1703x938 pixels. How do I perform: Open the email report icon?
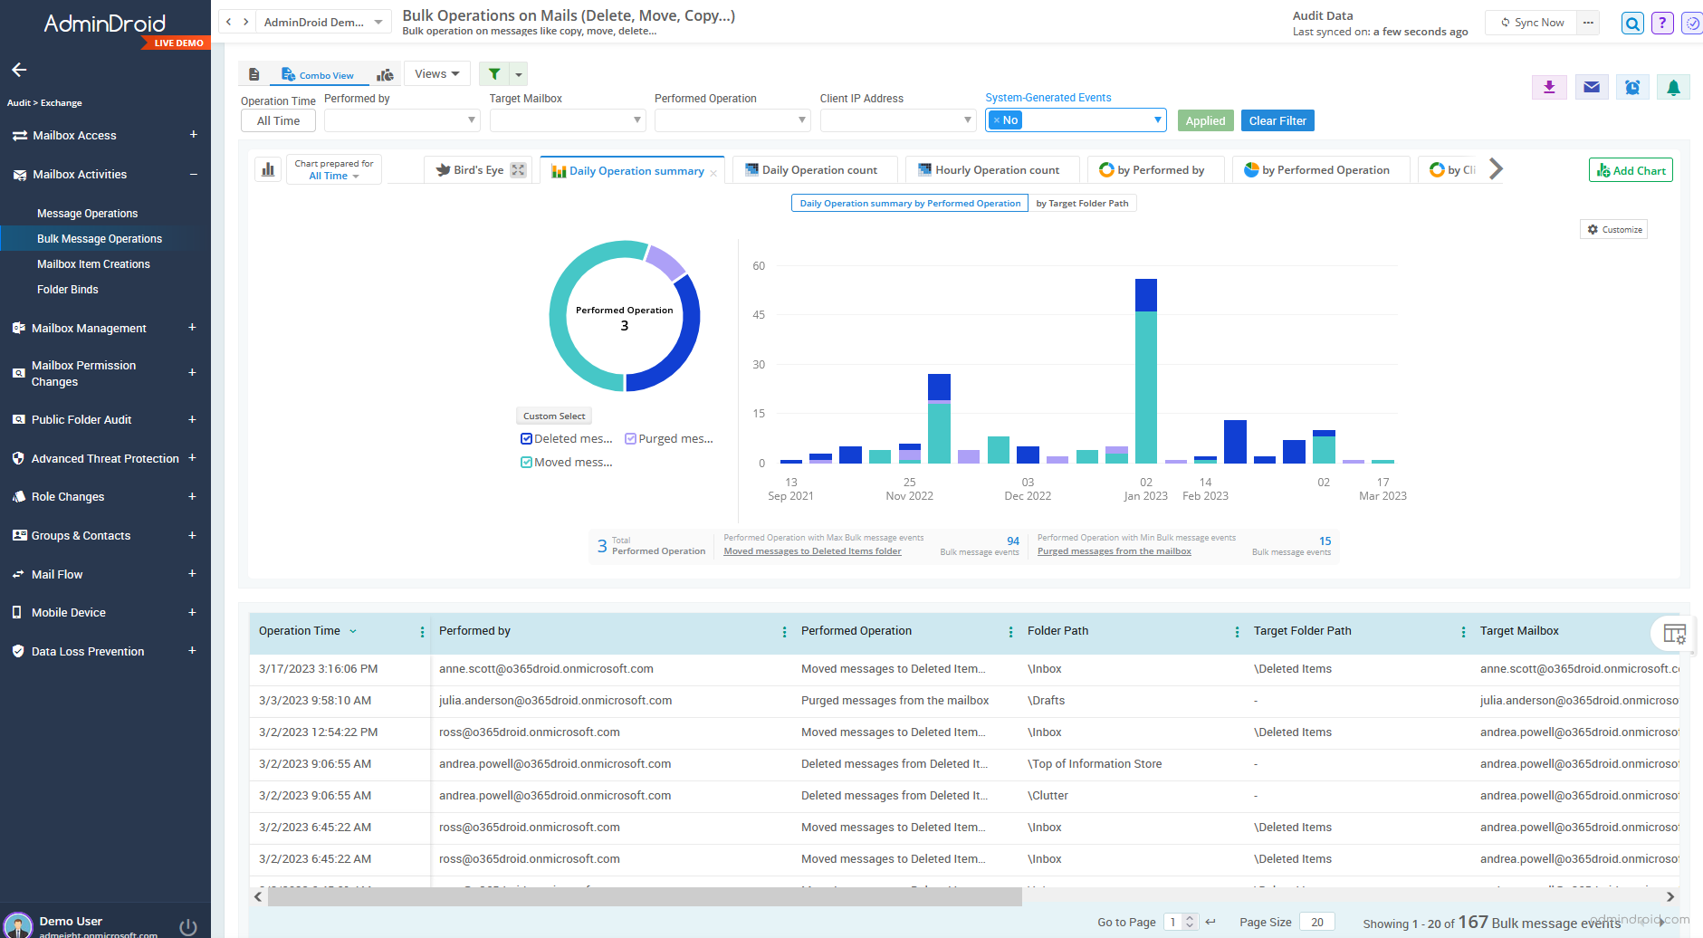[1591, 87]
